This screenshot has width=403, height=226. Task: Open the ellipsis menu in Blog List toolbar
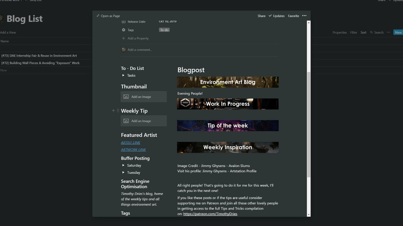388,32
